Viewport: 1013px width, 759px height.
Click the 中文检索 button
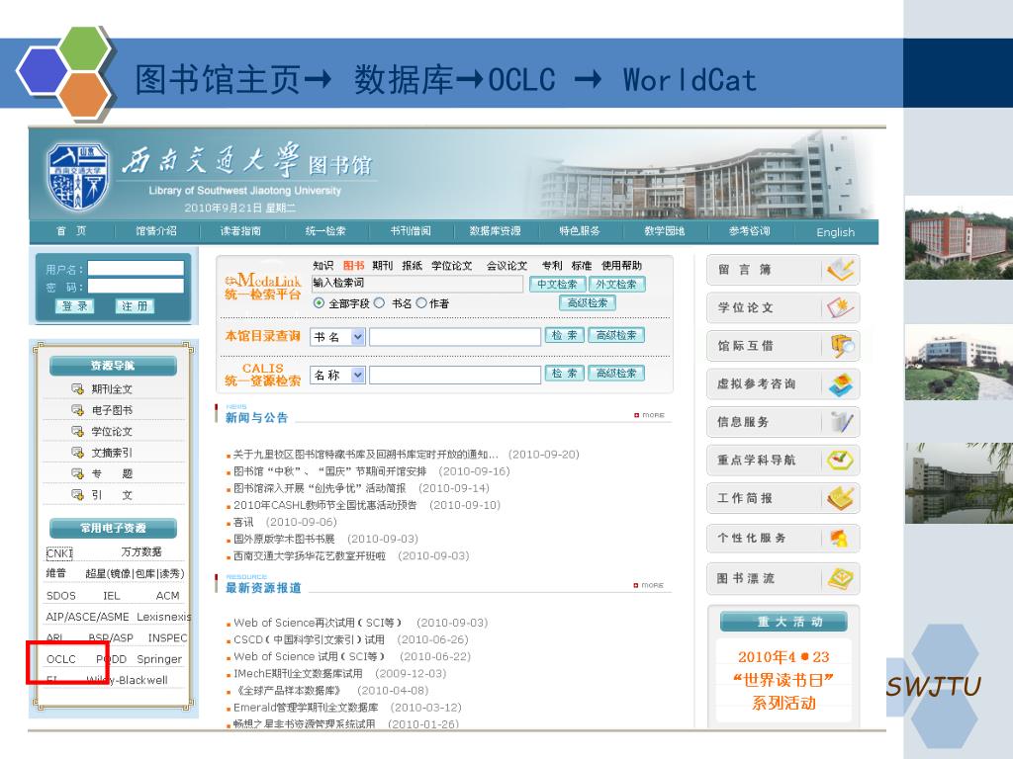(558, 284)
